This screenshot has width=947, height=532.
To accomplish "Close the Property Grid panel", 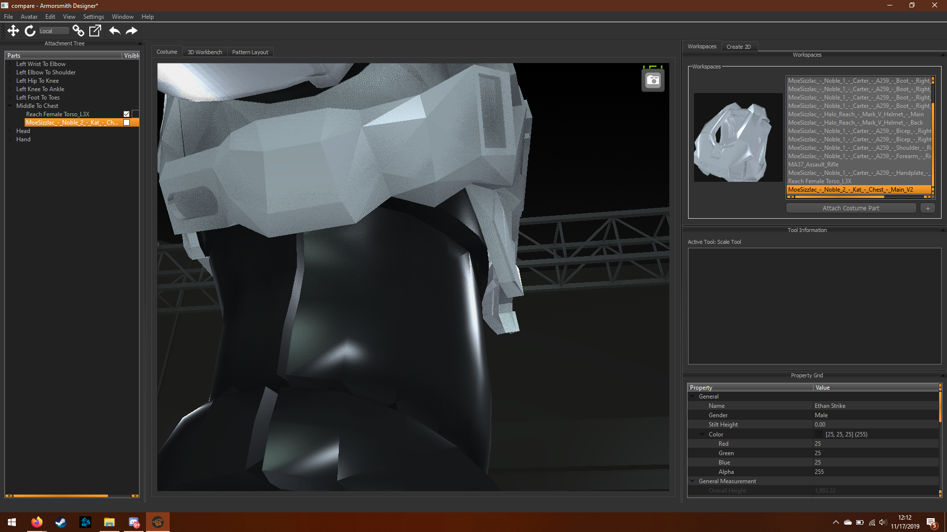I will [x=943, y=375].
